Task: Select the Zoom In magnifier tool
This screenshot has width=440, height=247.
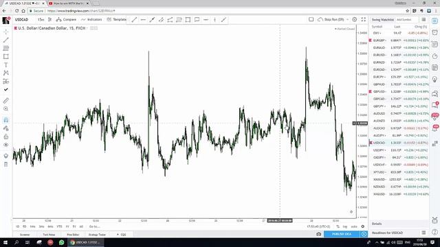Action: pyautogui.click(x=6, y=108)
